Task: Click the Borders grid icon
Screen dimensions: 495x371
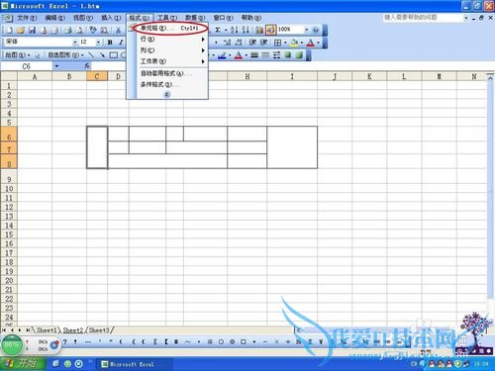Action: 278,43
